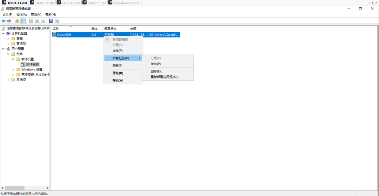Toggle the checked 自动安装(I) menu entry
This screenshot has width=379, height=196.
click(x=123, y=39)
